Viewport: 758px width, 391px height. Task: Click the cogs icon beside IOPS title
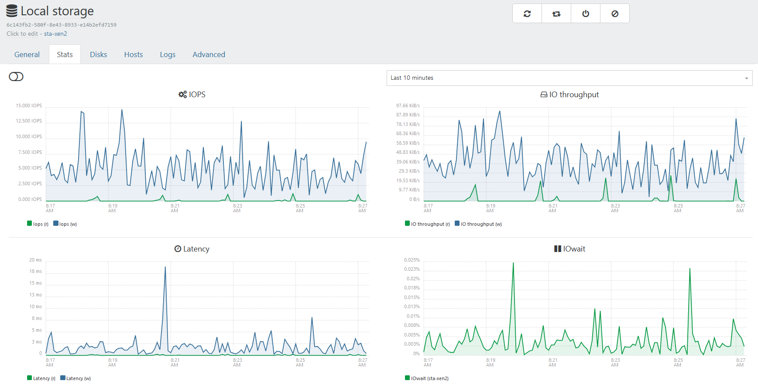click(x=182, y=95)
